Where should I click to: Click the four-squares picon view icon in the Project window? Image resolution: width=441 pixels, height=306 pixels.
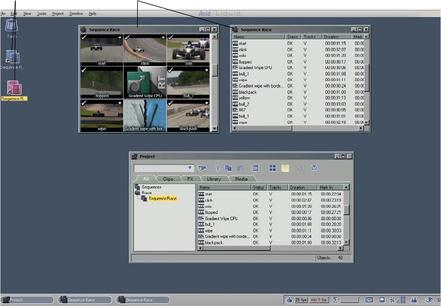[272, 168]
